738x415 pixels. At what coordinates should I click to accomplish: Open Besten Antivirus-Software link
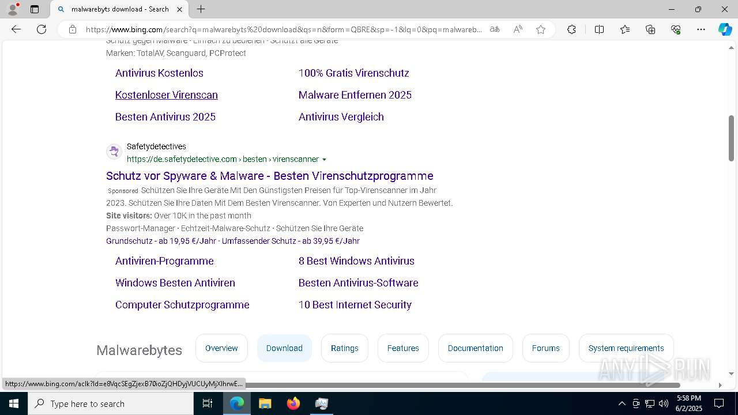pyautogui.click(x=359, y=283)
